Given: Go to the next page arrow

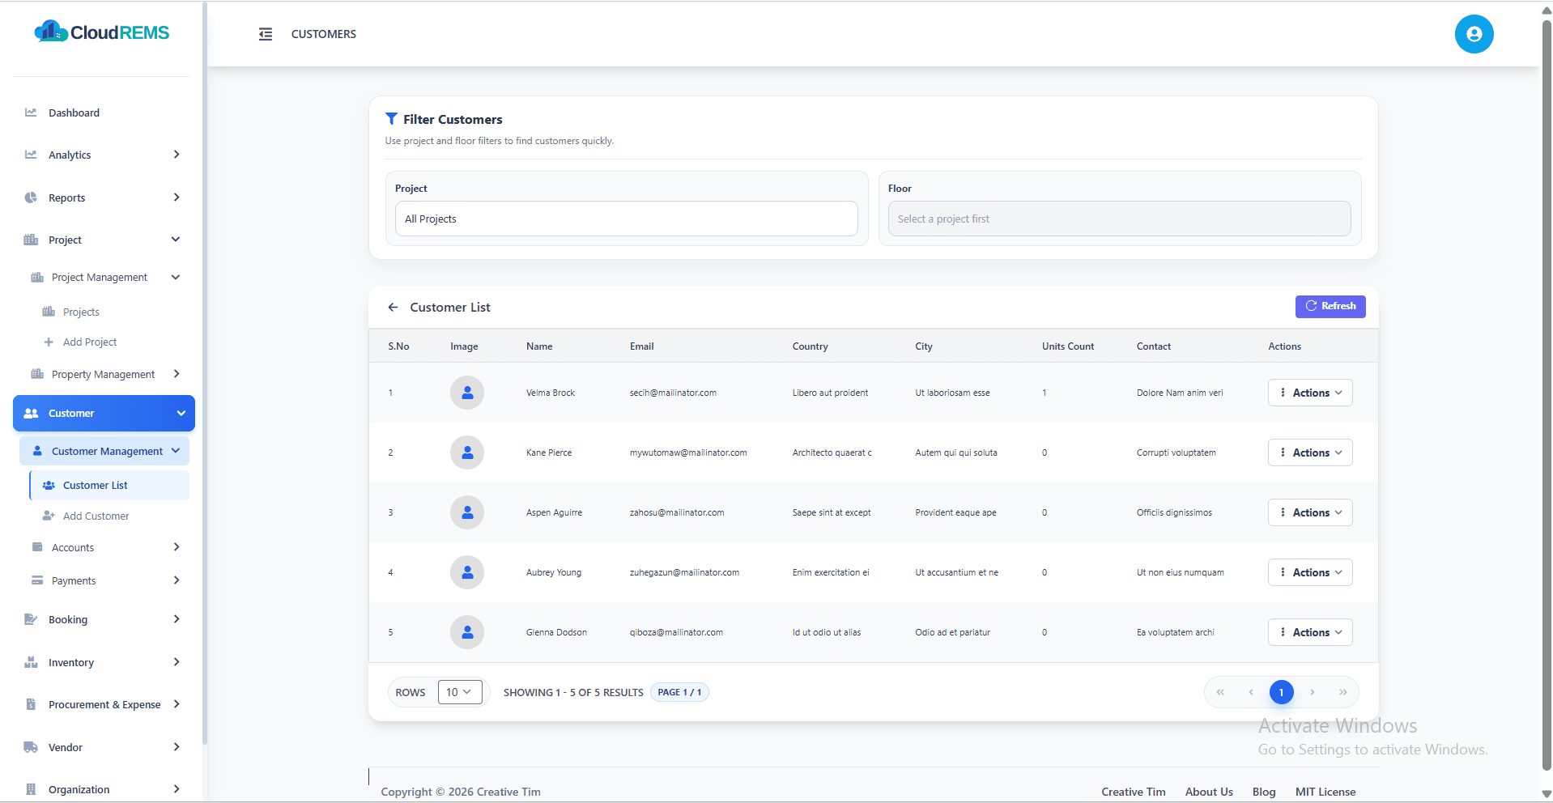Looking at the screenshot, I should [1313, 692].
